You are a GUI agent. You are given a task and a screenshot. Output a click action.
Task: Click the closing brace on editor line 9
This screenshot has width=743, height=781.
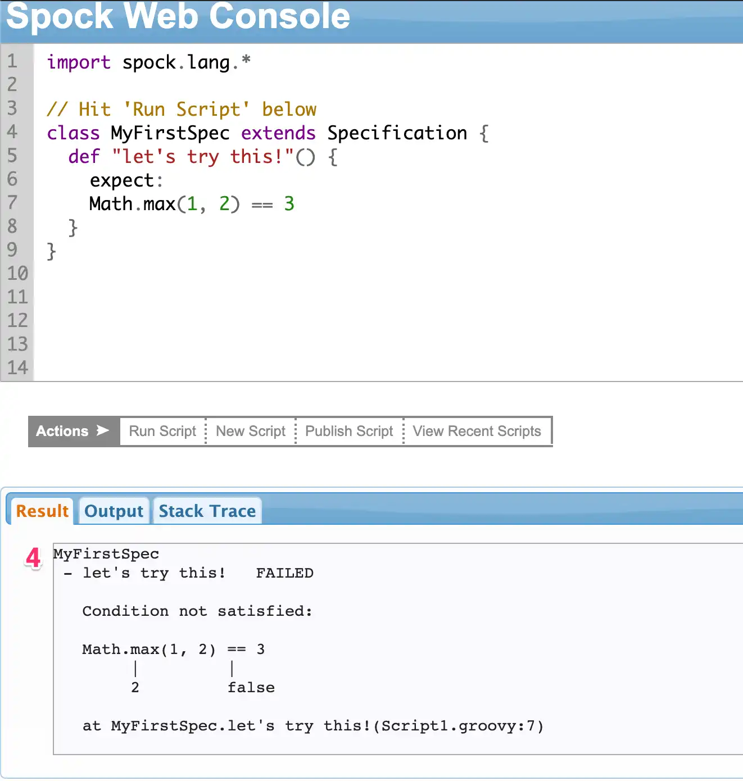tap(51, 251)
